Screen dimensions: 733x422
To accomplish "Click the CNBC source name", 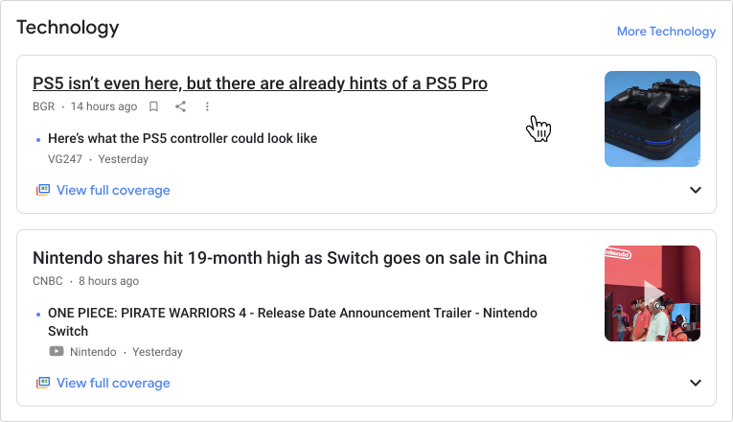I will (x=49, y=281).
